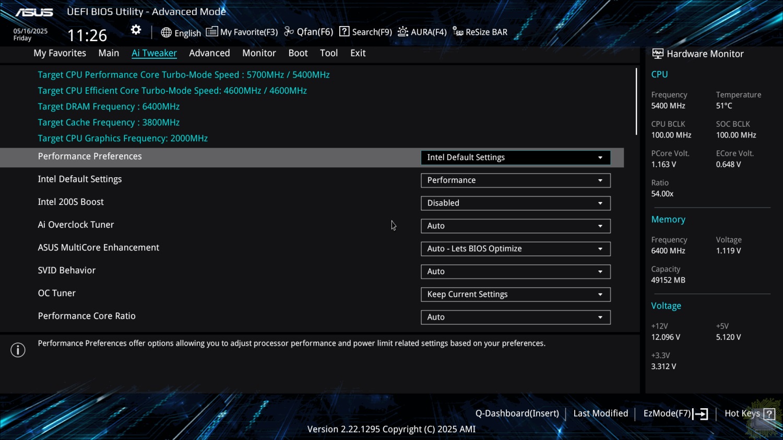This screenshot has height=440, width=783.
Task: Select SVID Behavior label
Action: click(x=66, y=271)
